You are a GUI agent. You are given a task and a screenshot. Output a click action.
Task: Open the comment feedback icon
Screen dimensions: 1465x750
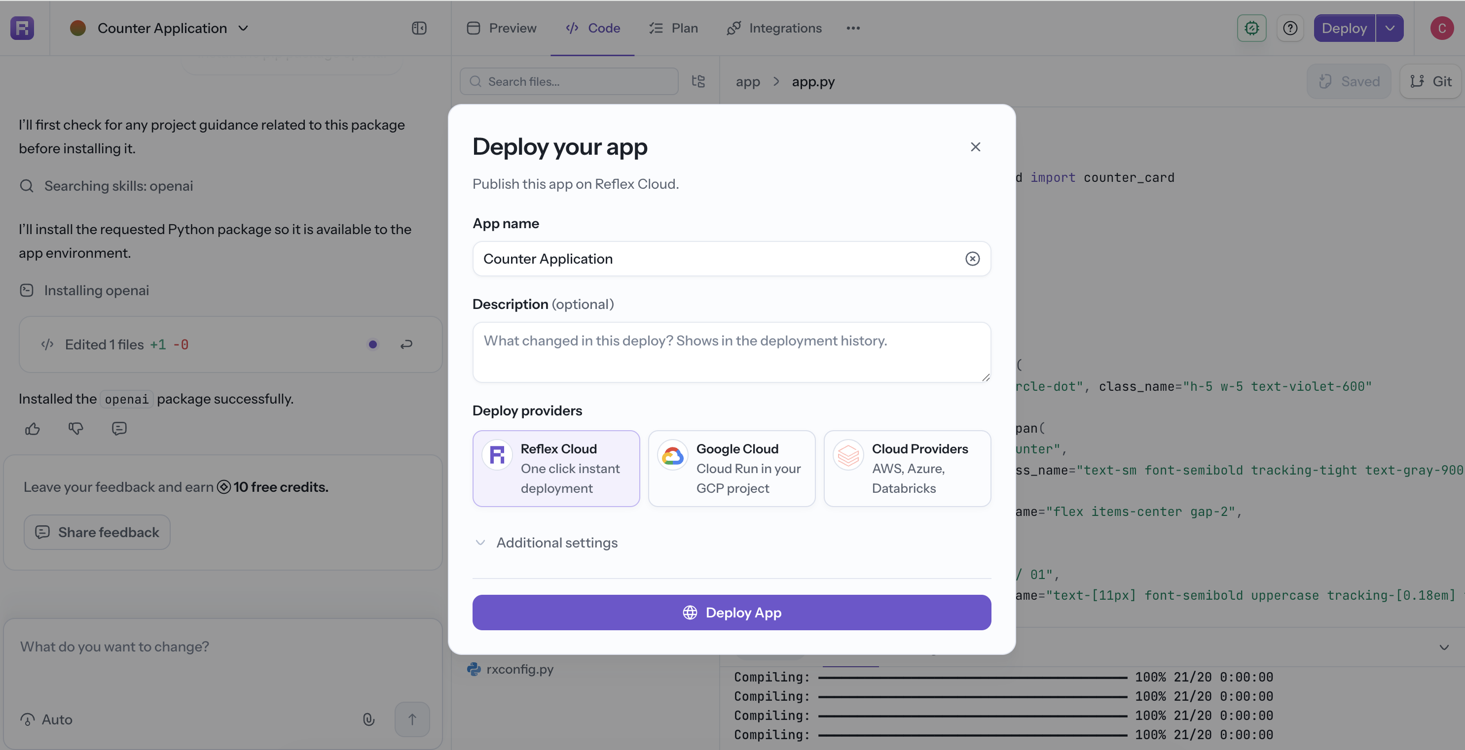point(119,428)
